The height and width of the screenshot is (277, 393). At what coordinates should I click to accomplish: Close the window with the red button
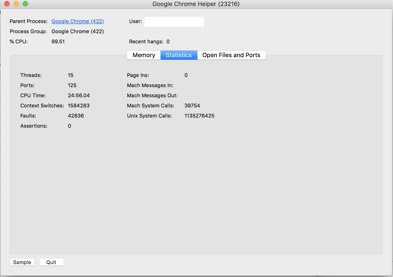pyautogui.click(x=7, y=4)
